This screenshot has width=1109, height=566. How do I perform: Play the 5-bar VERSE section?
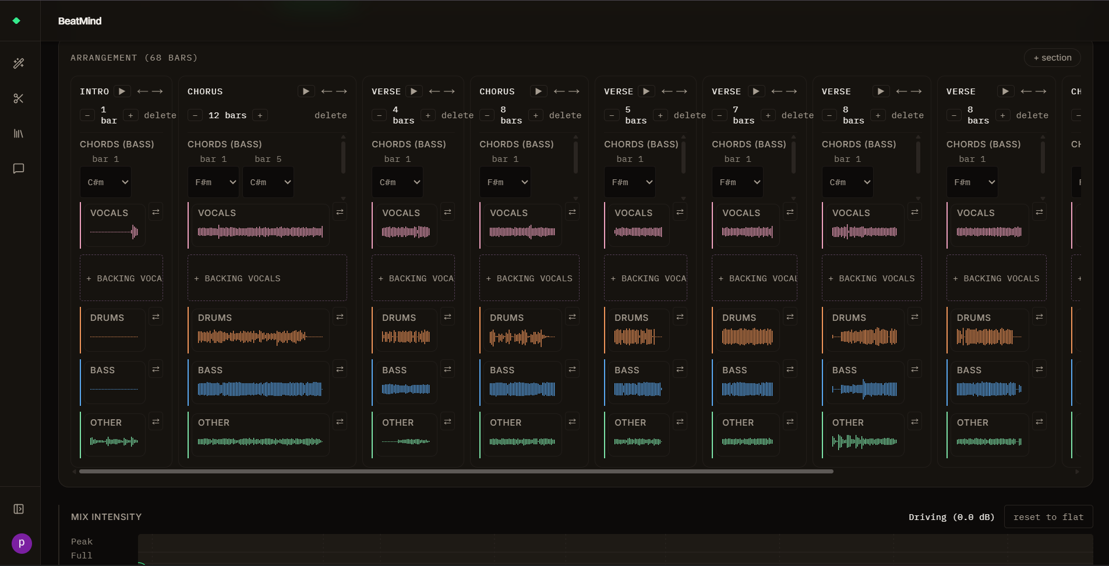[646, 91]
